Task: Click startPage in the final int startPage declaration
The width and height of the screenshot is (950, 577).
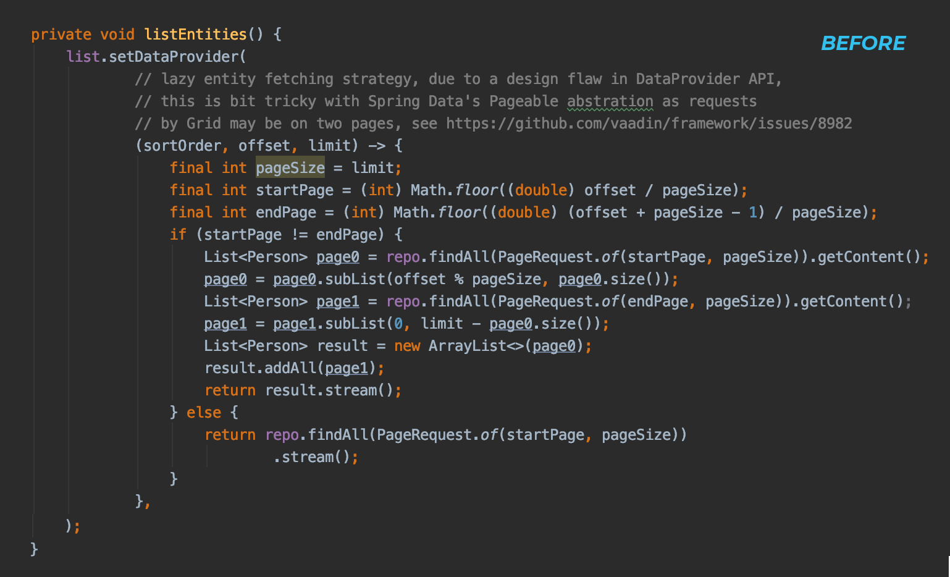Action: 295,190
